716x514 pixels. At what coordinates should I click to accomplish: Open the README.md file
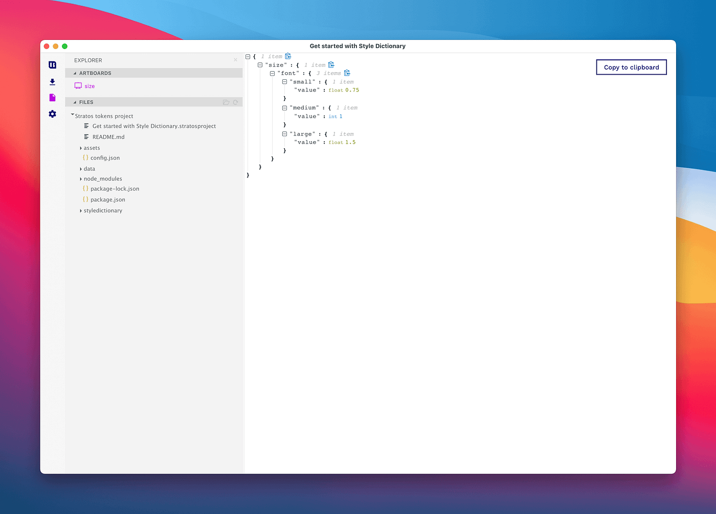(x=108, y=137)
